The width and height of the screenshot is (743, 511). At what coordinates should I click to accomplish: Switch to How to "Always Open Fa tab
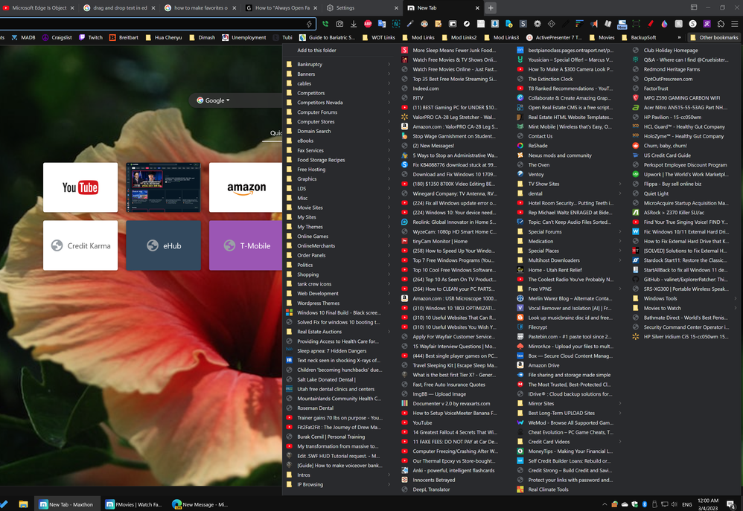coord(281,7)
